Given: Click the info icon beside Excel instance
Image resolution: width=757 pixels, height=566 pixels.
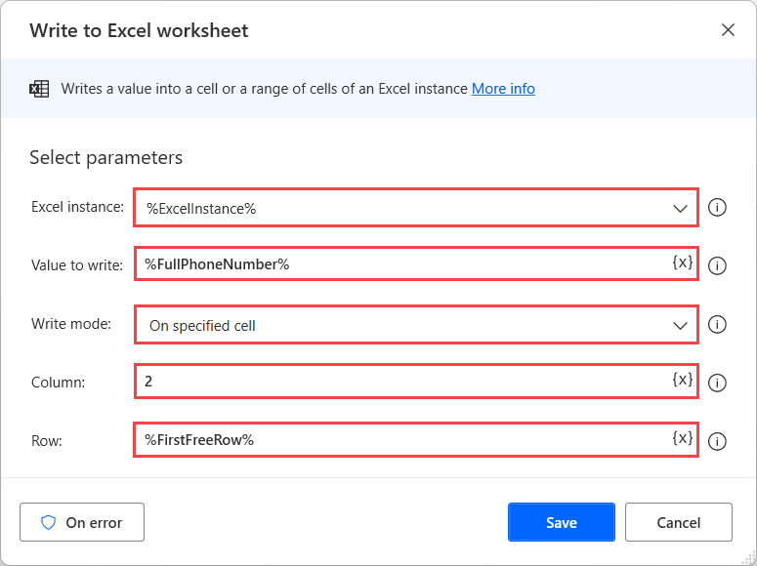Looking at the screenshot, I should [717, 208].
